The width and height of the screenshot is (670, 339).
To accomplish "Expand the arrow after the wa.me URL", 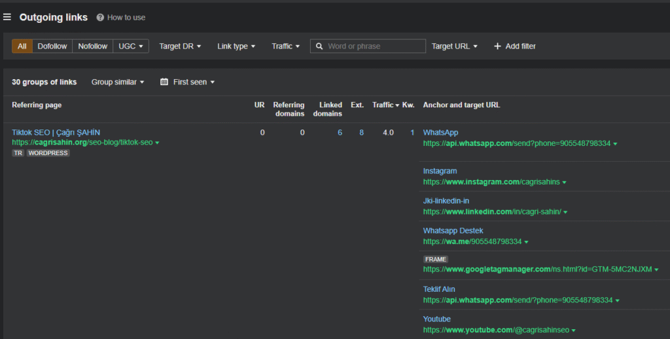I will click(x=527, y=242).
